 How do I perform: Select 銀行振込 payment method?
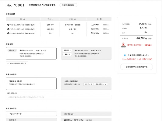click(31, 119)
